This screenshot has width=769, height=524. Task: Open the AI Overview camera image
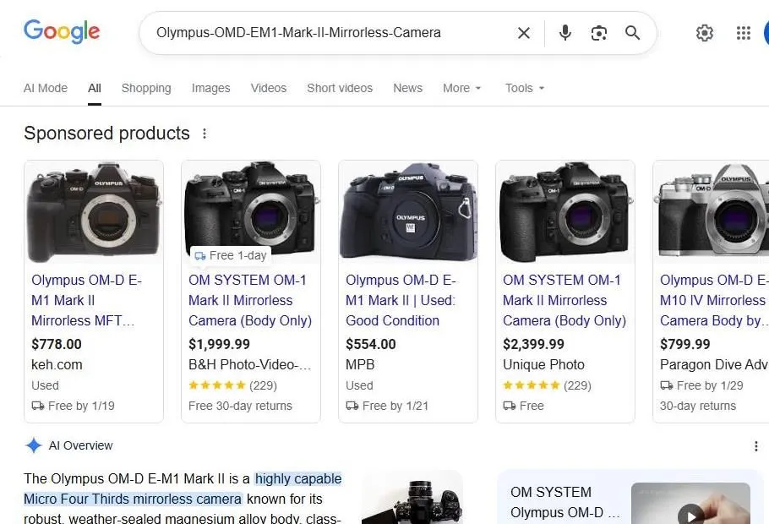tap(412, 498)
